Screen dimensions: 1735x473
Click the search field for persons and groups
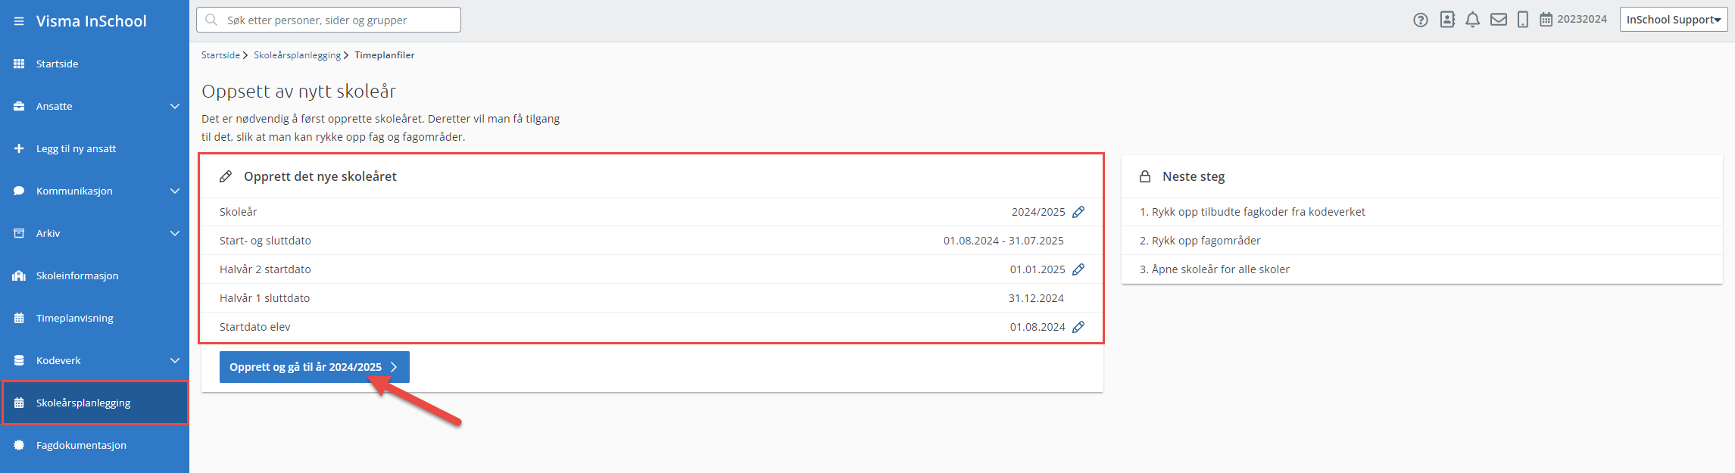(329, 20)
